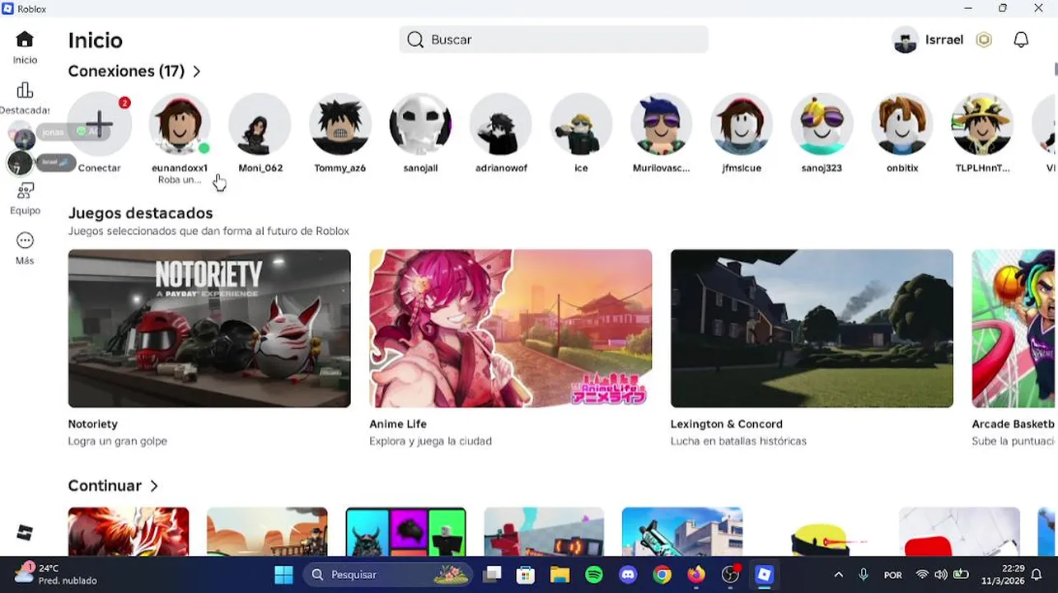The width and height of the screenshot is (1058, 593).
Task: Open jfmsicue's avatar
Action: [742, 124]
